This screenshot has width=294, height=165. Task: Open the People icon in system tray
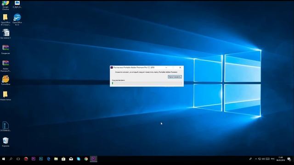tap(250, 159)
